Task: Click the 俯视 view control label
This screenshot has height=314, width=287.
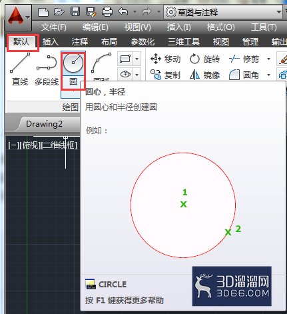Action: pos(30,145)
